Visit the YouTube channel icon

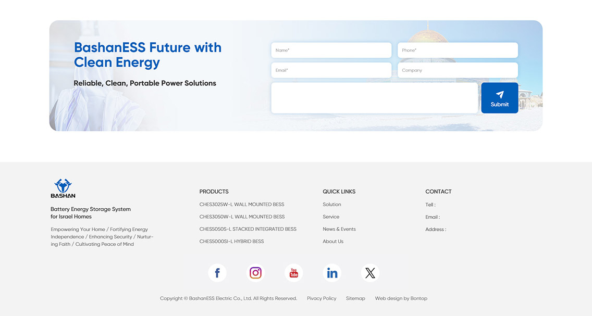(x=294, y=273)
